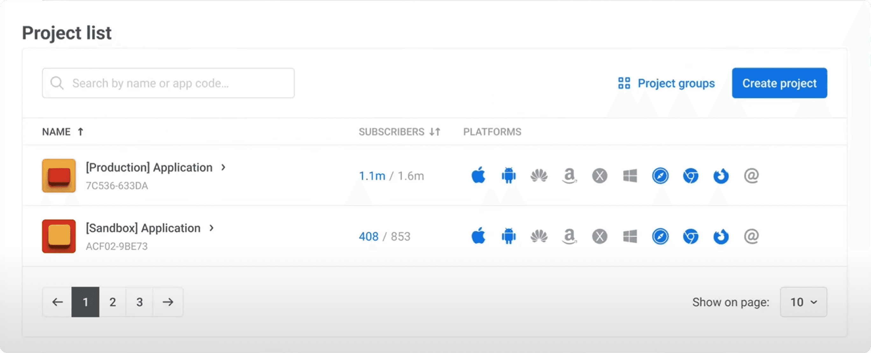Click Firefox icon in Sandbox Application row
This screenshot has width=871, height=353.
click(721, 236)
